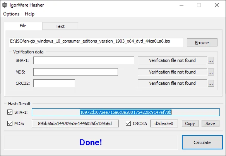Click the Copy button

190,123
